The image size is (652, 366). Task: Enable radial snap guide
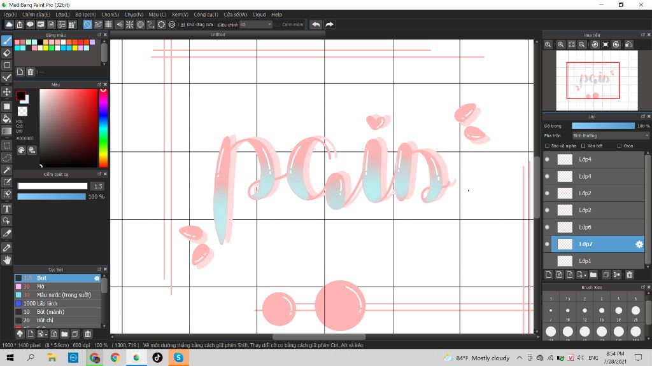(x=130, y=25)
